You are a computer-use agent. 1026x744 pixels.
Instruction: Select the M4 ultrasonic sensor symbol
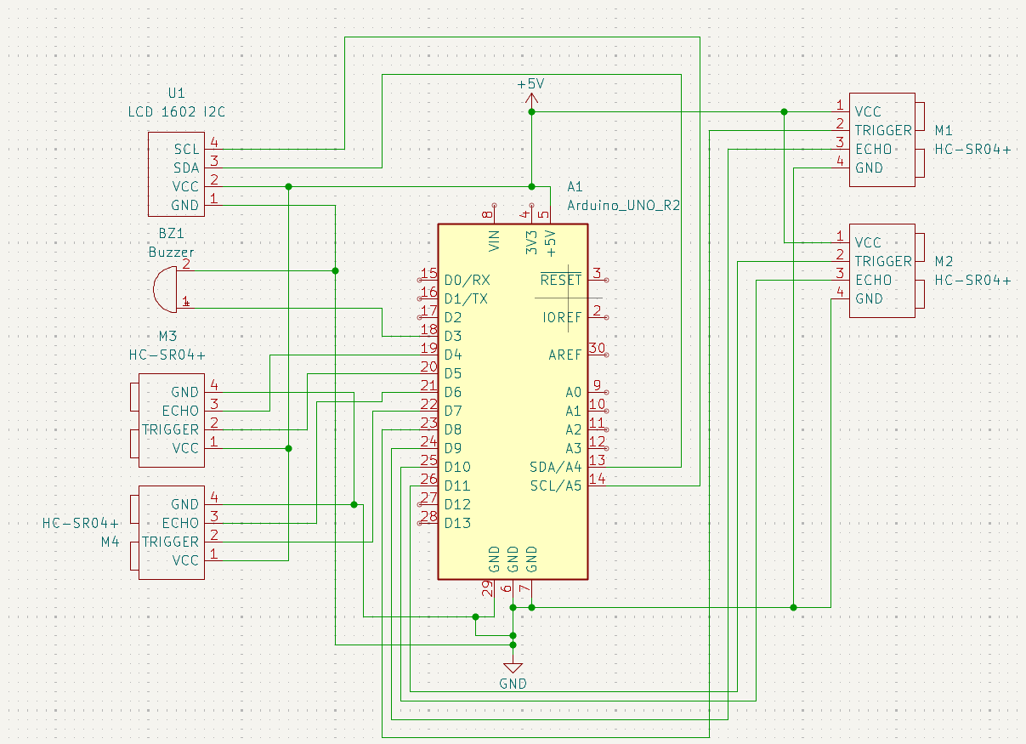(x=172, y=532)
